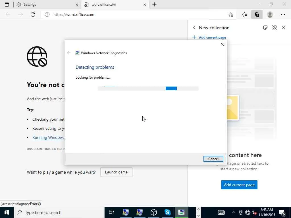Open the cube app in taskbar
291x218 pixels.
pyautogui.click(x=154, y=212)
